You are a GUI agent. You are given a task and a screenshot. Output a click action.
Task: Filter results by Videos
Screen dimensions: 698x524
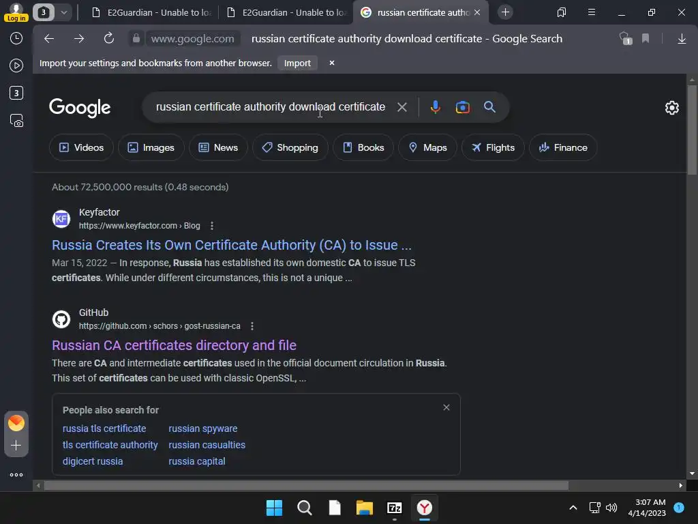pyautogui.click(x=81, y=147)
